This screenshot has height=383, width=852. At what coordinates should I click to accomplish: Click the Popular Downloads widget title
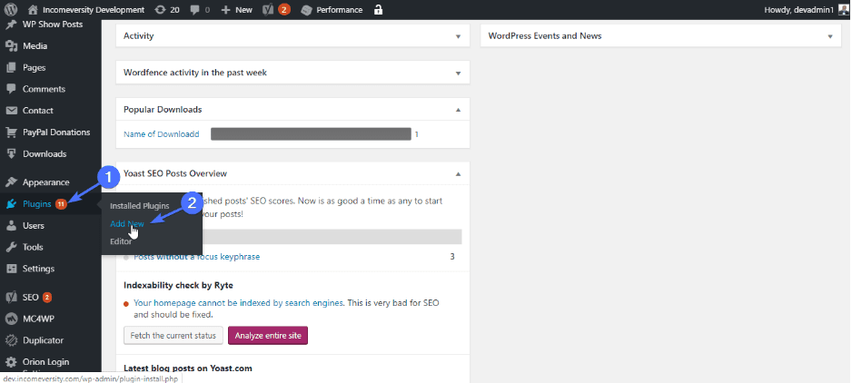(x=163, y=109)
